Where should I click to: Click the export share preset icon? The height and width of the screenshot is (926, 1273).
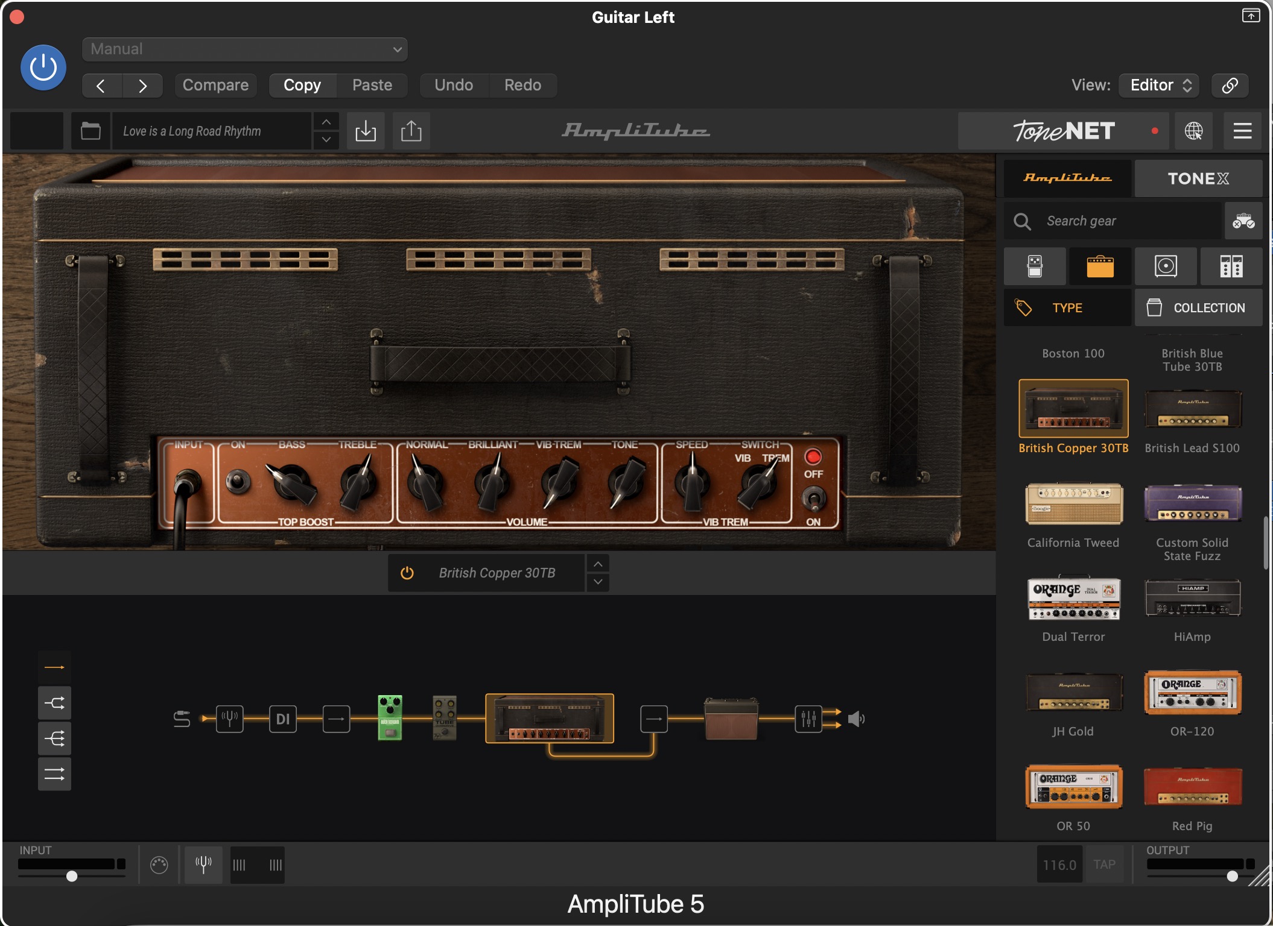411,131
